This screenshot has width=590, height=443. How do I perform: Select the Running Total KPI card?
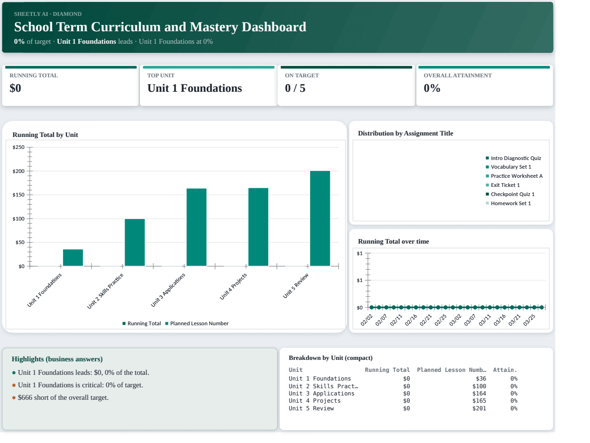click(70, 86)
